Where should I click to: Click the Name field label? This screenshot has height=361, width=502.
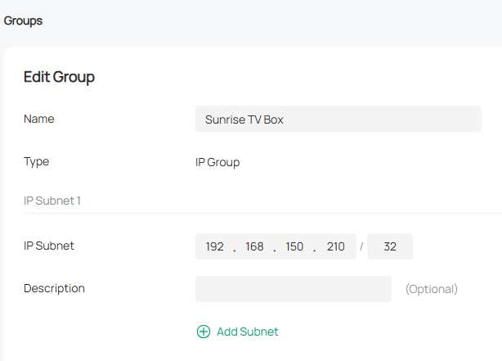coord(39,119)
